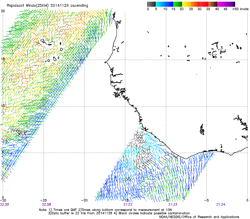Click the title 'Rapidsact Winds(25KM) 20141126 ascending'

[x=47, y=6]
